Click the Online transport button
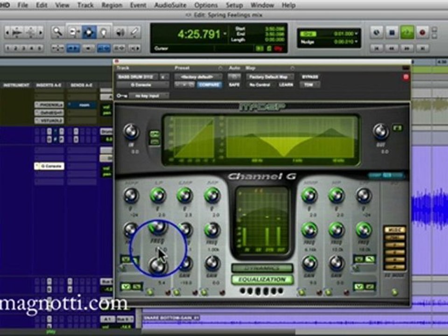448x336 pixels. (376, 32)
